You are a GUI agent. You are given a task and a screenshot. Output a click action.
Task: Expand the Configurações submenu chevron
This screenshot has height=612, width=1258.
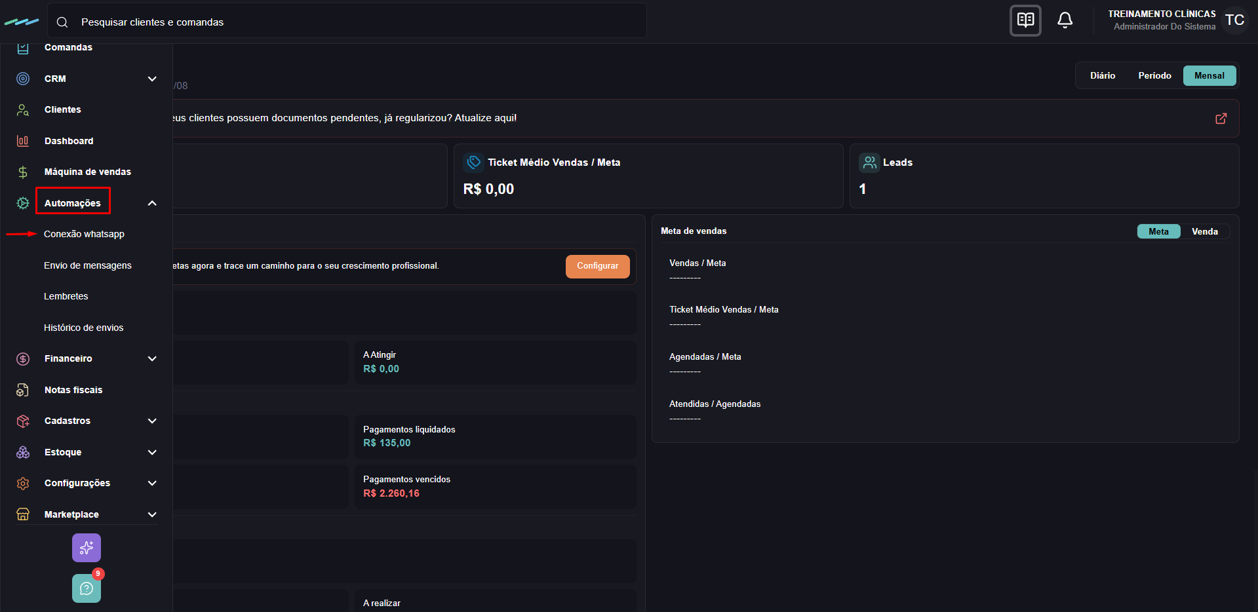tap(152, 483)
